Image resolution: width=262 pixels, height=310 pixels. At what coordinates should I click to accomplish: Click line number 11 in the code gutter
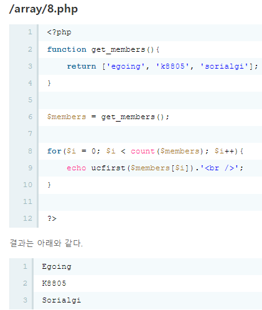[x=27, y=201]
